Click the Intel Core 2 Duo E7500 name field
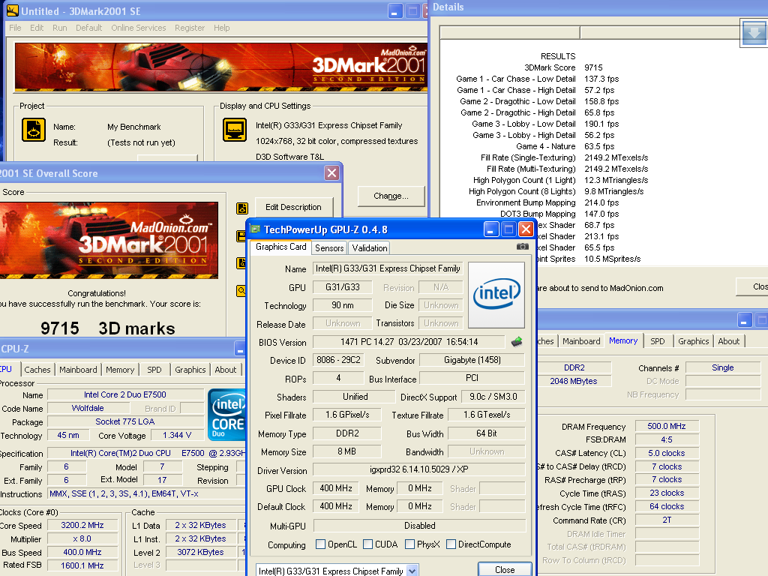Image resolution: width=768 pixels, height=576 pixels. tap(125, 394)
